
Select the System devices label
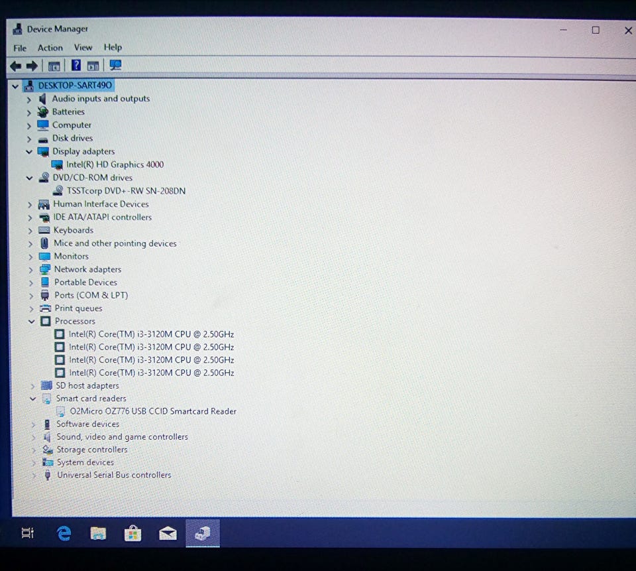[x=85, y=462]
